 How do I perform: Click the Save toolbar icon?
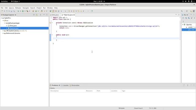[x=11, y=11]
